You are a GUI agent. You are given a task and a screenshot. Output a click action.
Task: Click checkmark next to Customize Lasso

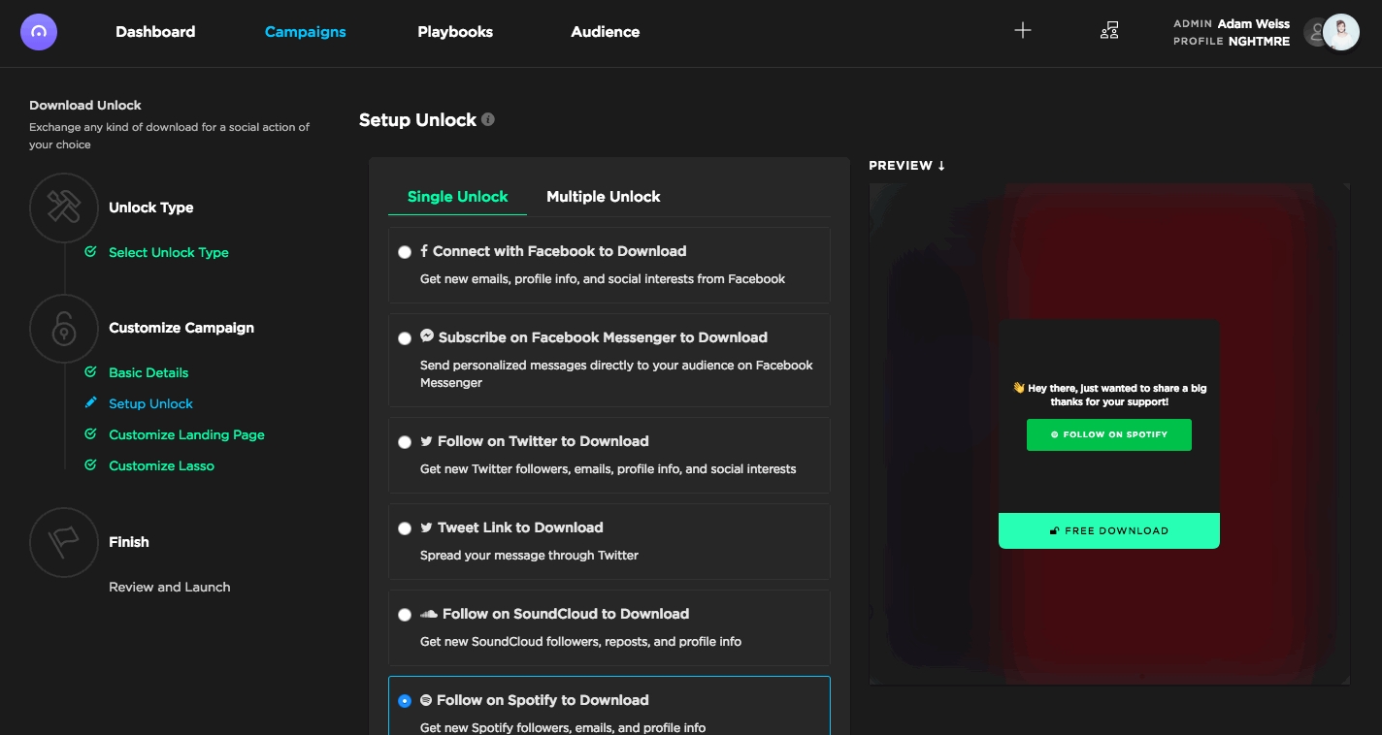pos(90,464)
